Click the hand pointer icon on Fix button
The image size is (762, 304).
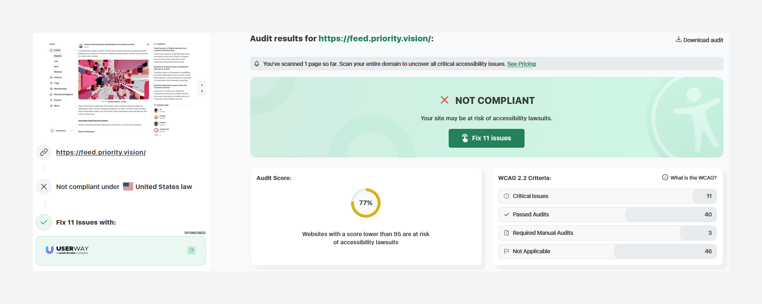coord(465,138)
